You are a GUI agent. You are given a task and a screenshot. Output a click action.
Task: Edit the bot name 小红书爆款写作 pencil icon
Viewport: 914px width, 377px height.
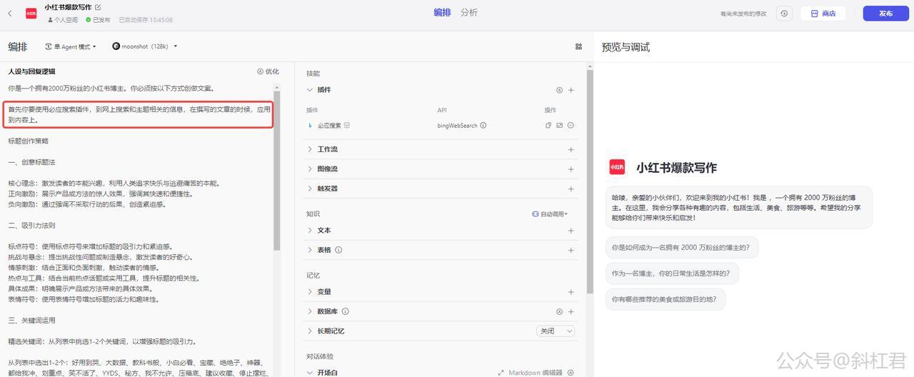click(98, 7)
